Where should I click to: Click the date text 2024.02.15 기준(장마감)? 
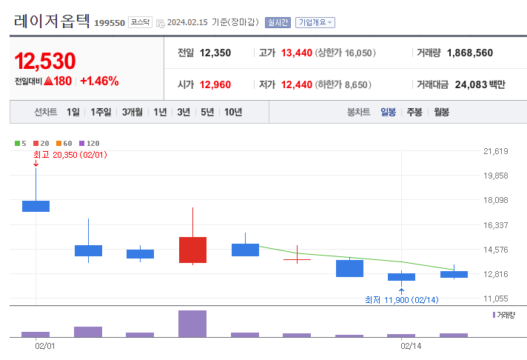(x=213, y=22)
